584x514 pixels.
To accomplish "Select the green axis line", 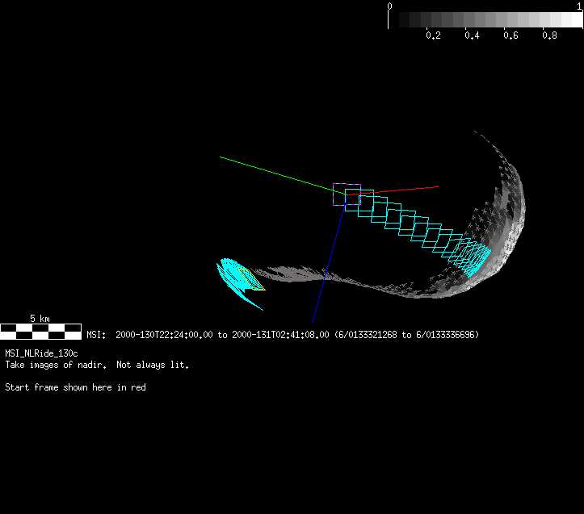I will coord(275,171).
